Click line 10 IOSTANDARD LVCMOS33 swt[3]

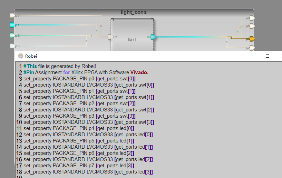pos(89,122)
